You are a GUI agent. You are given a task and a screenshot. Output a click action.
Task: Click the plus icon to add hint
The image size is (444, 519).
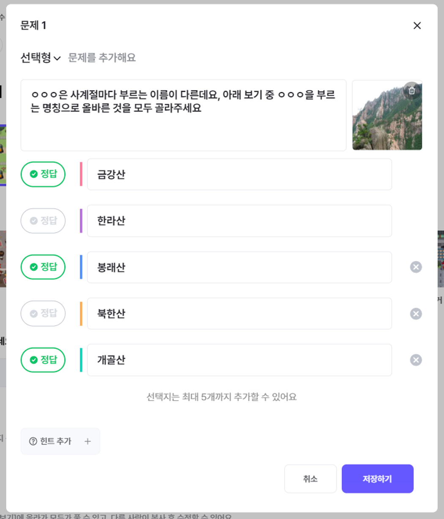click(x=88, y=442)
